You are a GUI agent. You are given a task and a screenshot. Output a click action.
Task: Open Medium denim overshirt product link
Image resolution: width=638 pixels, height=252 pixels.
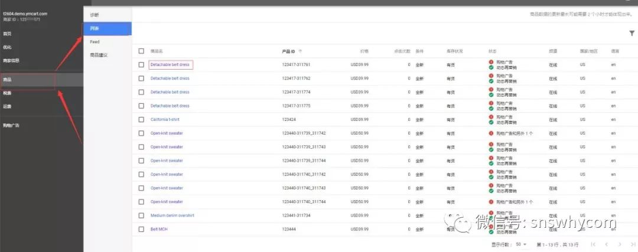pos(172,215)
